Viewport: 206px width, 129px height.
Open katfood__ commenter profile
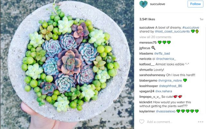point(147,64)
